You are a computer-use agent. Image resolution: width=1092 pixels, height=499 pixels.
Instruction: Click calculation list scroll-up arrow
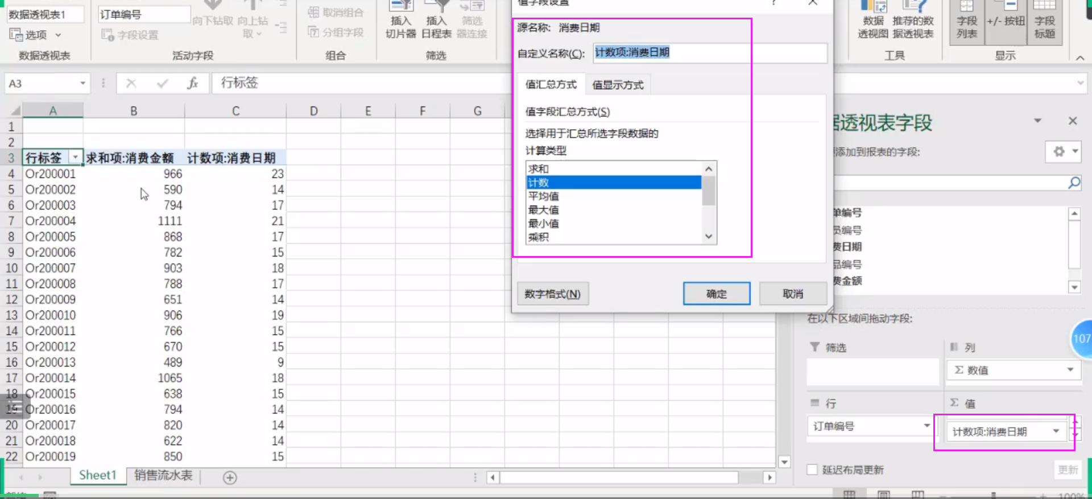709,169
